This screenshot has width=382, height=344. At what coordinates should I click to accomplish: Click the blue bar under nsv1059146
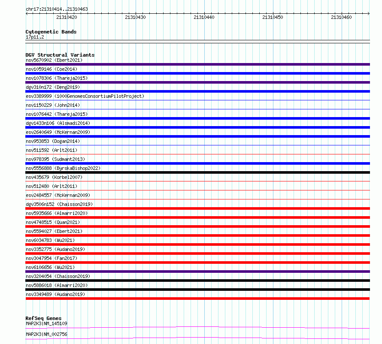click(197, 73)
